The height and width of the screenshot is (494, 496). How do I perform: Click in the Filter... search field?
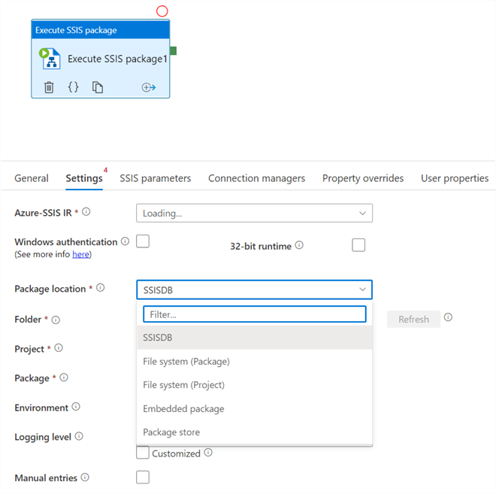coord(255,314)
